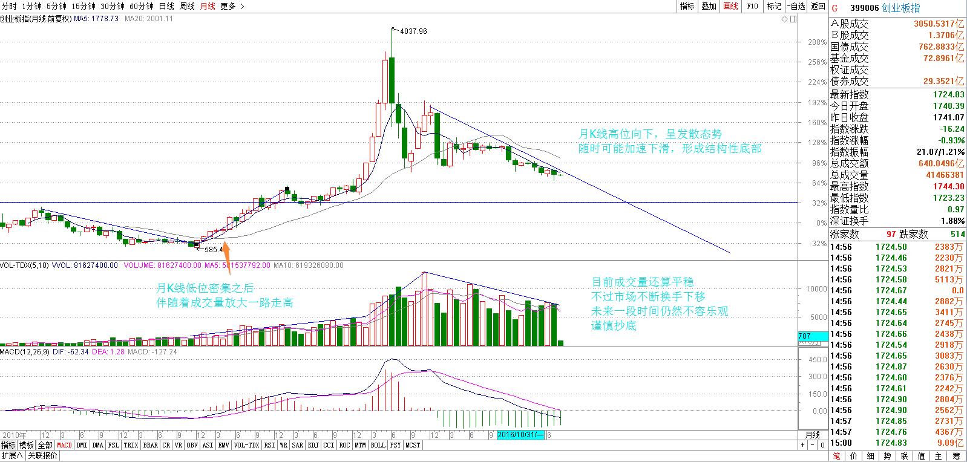Screen dimensions: 967x462
Task: Select the CCI indicator
Action: click(x=329, y=445)
